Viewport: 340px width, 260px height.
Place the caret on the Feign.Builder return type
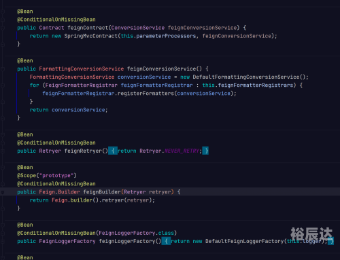59,192
